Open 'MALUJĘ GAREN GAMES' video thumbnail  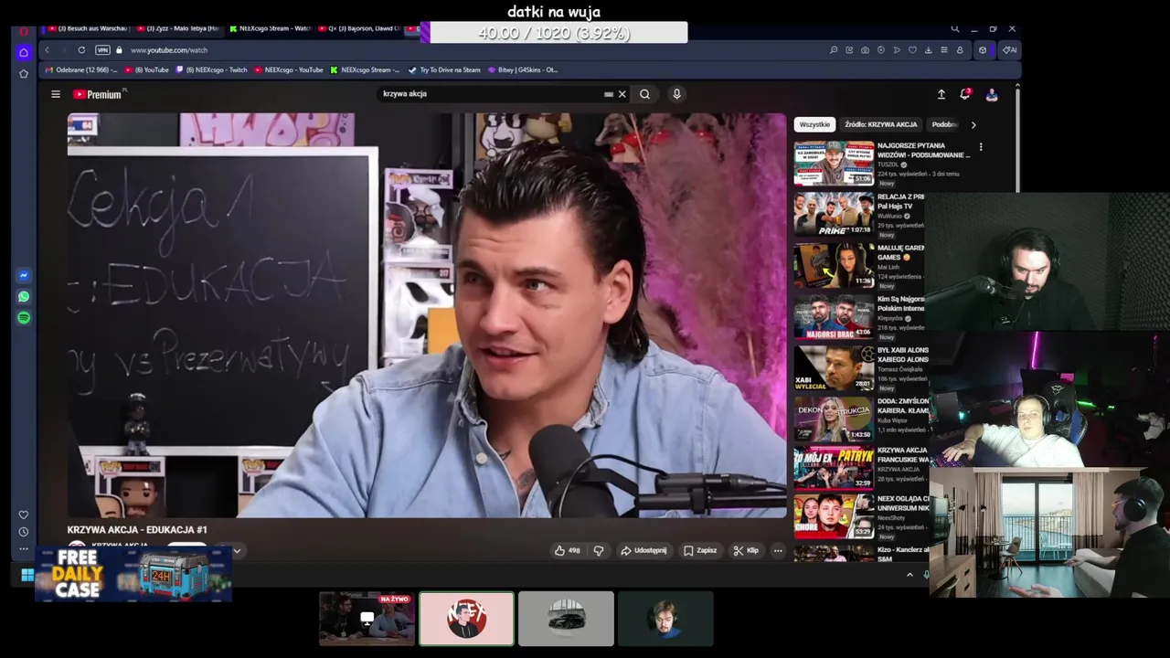834,265
